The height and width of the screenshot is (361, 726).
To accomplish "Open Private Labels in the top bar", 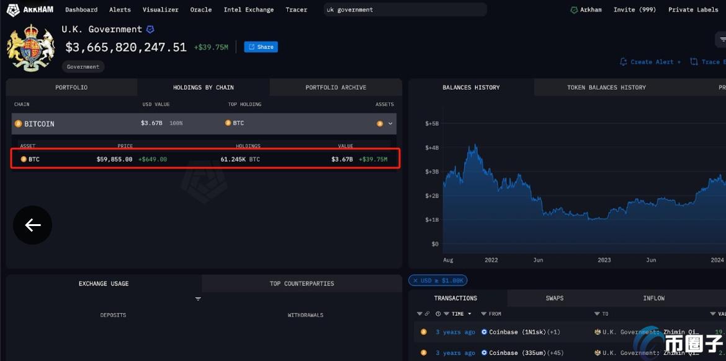I will click(x=693, y=10).
